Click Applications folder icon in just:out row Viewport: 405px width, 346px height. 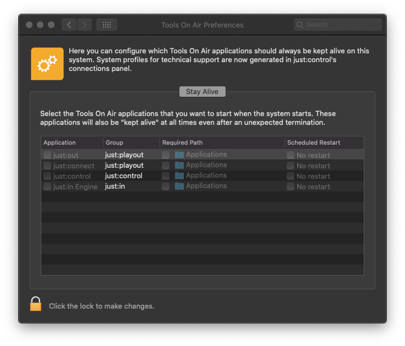pyautogui.click(x=179, y=155)
